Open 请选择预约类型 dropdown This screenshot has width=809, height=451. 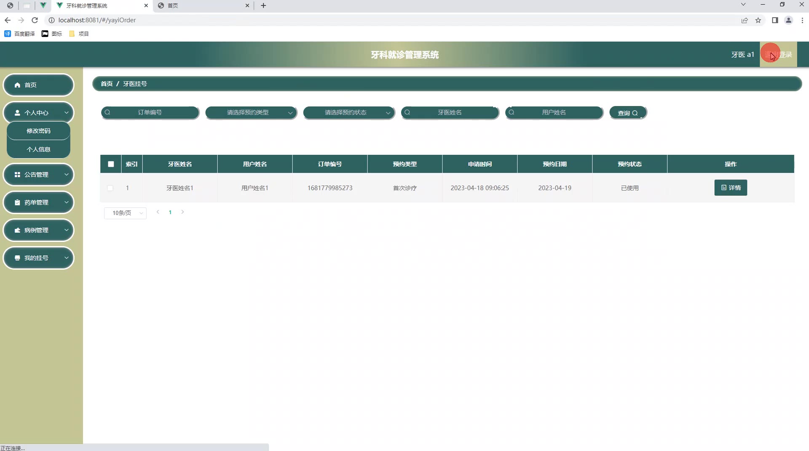pyautogui.click(x=251, y=112)
